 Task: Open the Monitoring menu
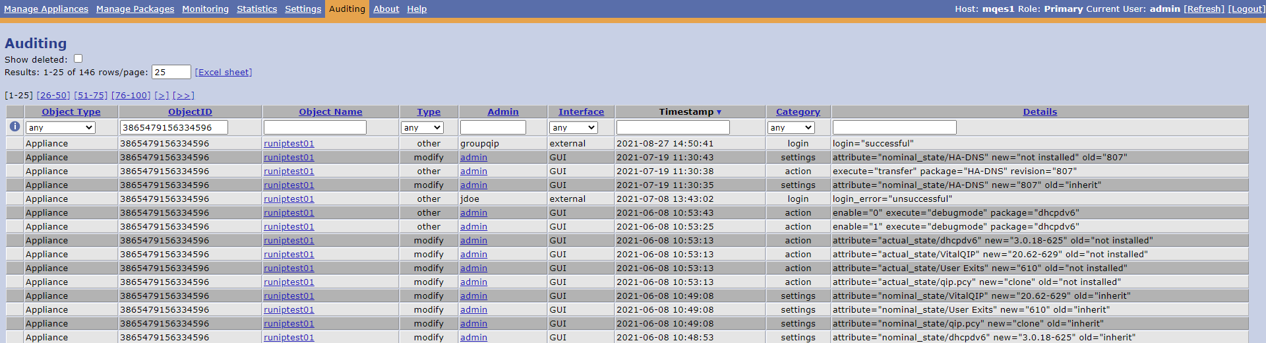click(205, 9)
